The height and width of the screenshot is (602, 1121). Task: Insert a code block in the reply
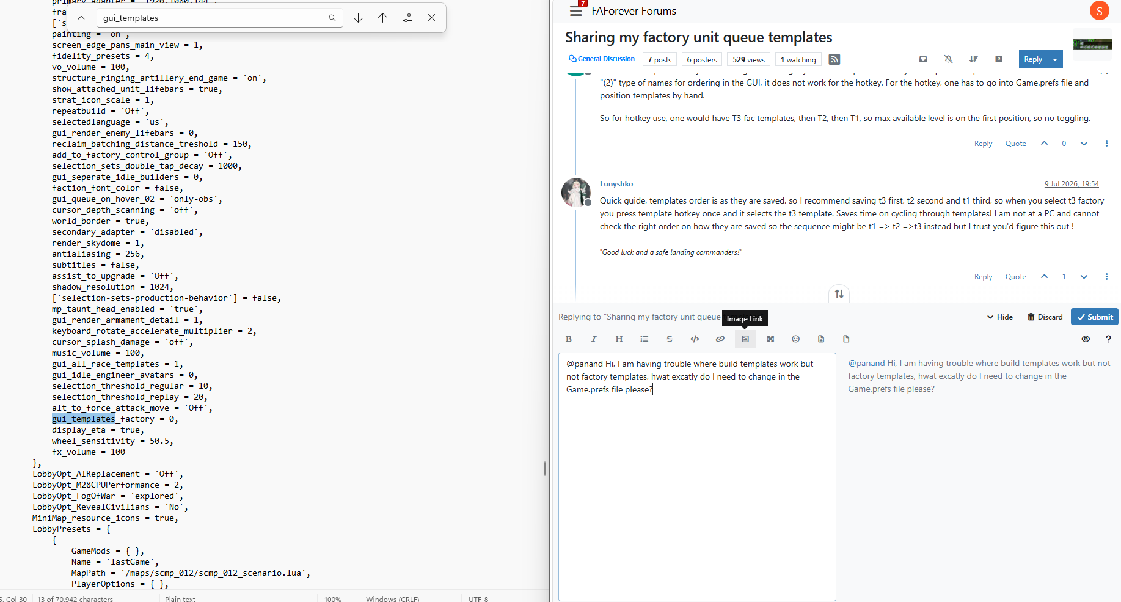[695, 339]
